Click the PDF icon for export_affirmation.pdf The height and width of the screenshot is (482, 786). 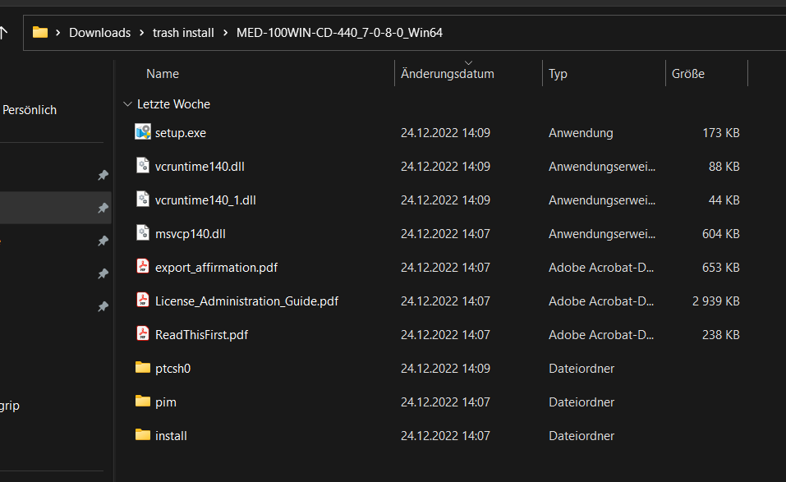coord(141,267)
